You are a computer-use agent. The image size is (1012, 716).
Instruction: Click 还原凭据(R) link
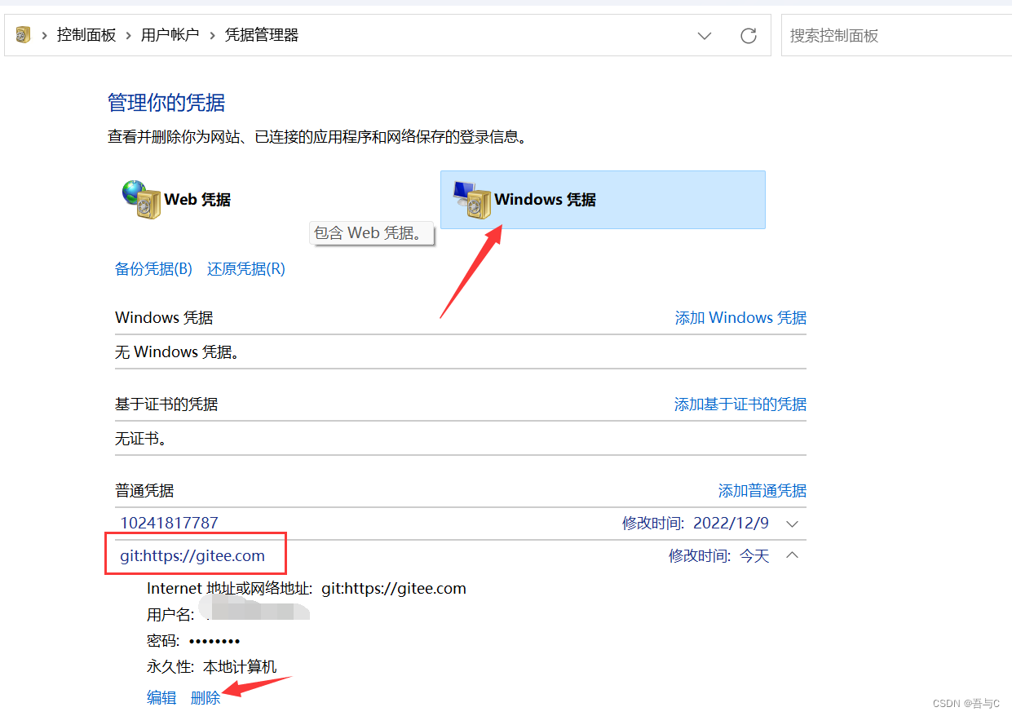pyautogui.click(x=246, y=269)
